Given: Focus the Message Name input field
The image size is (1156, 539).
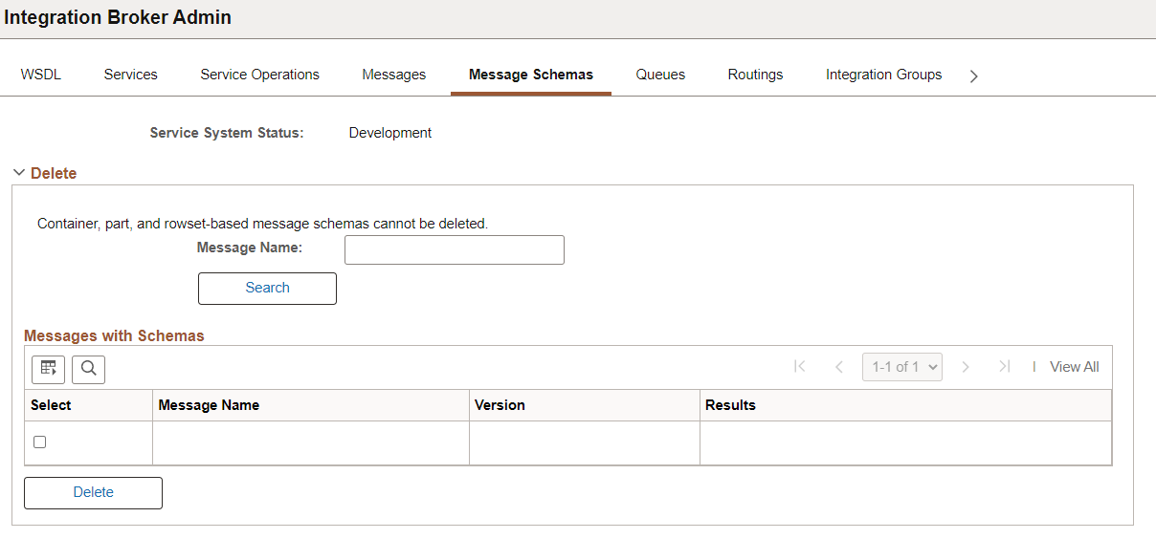Looking at the screenshot, I should (x=454, y=250).
